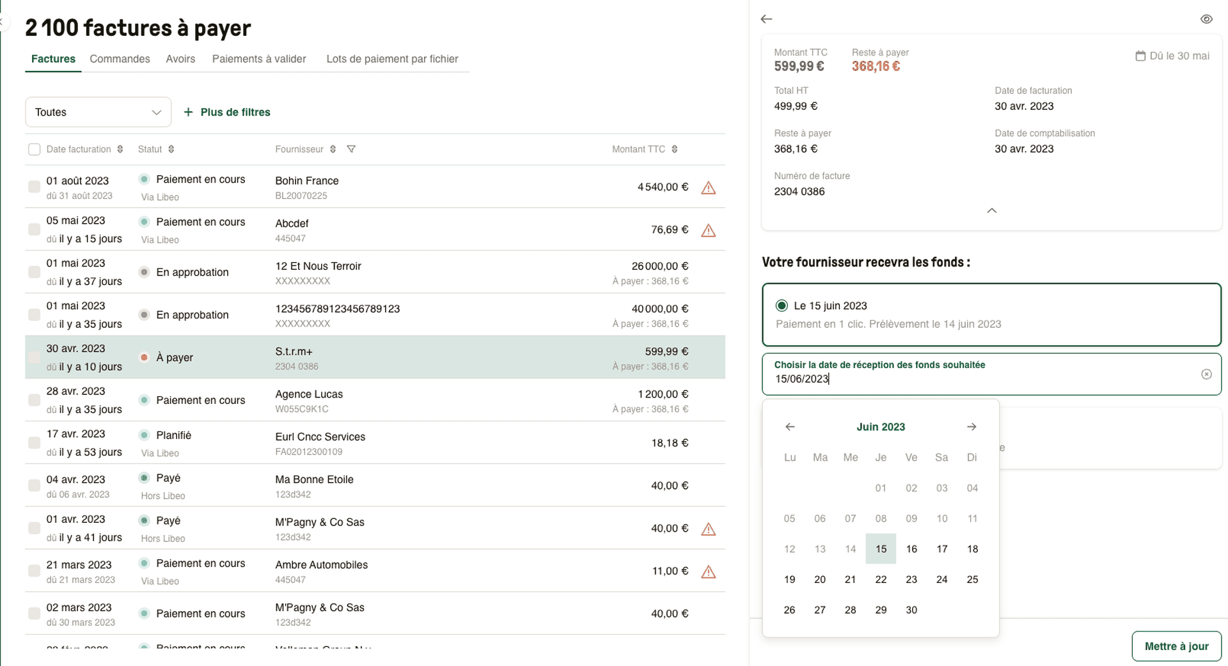Click supplier name Ambre Automobiles
Screen dimensions: 1228x666
[321, 565]
